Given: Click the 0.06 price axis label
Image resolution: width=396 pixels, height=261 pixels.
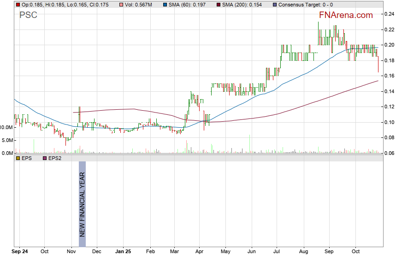Looking at the screenshot, I should (x=389, y=153).
